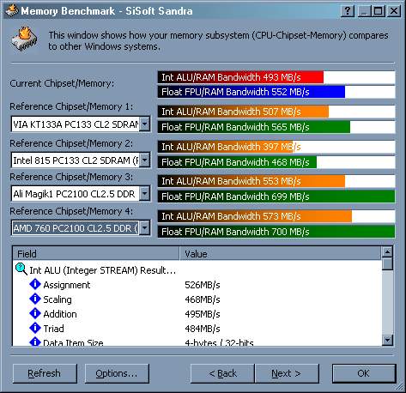Select the Addition row text

coord(60,314)
